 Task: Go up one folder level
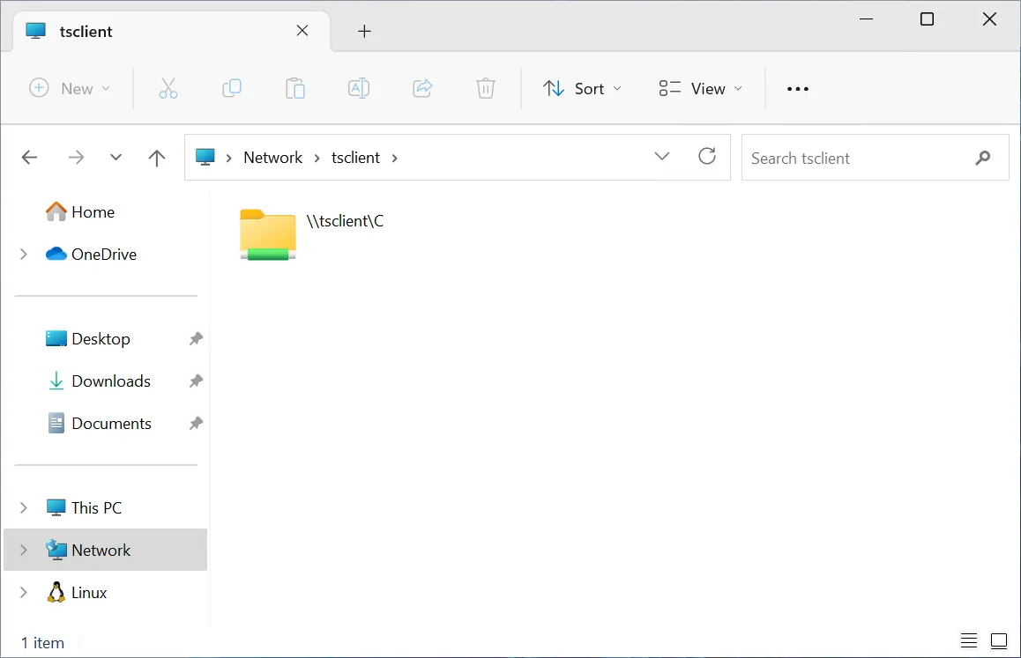(x=157, y=158)
